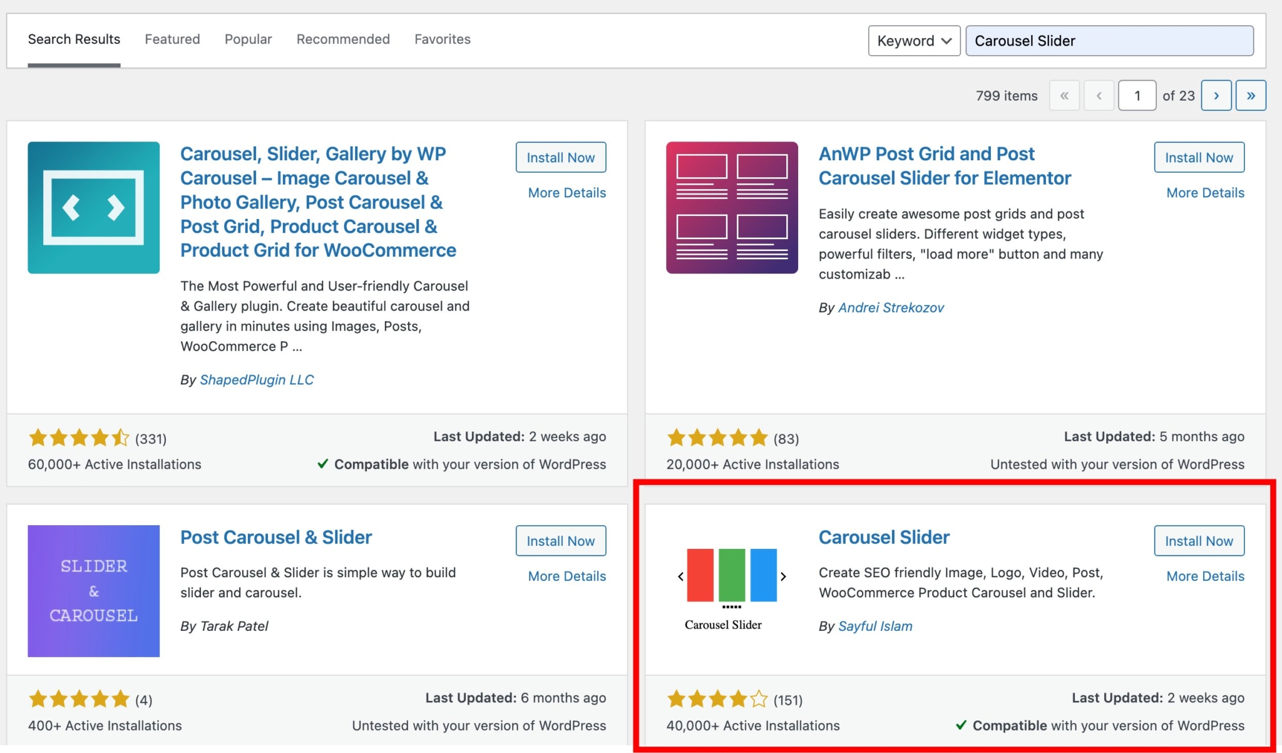Jump to the last results page
The height and width of the screenshot is (753, 1282).
1251,96
